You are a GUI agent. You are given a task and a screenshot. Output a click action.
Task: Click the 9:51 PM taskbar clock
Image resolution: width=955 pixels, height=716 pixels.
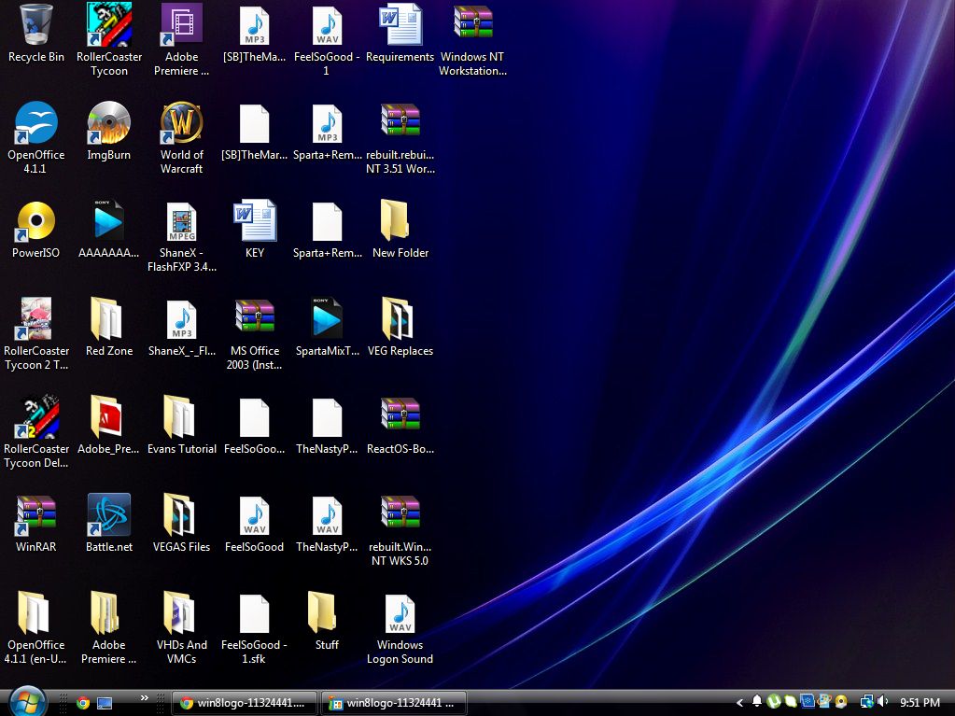tap(920, 702)
